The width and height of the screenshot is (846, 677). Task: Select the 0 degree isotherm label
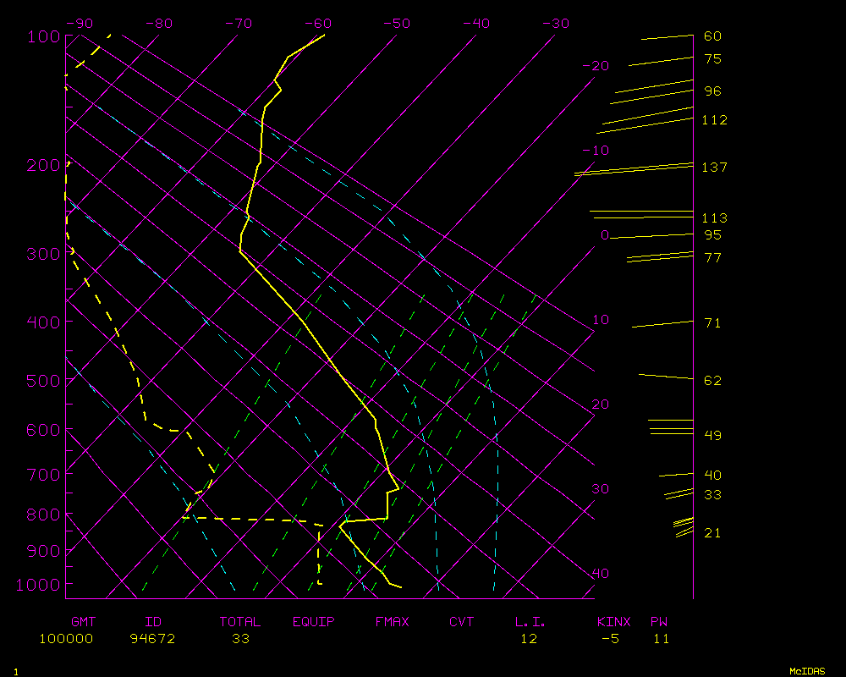(605, 235)
